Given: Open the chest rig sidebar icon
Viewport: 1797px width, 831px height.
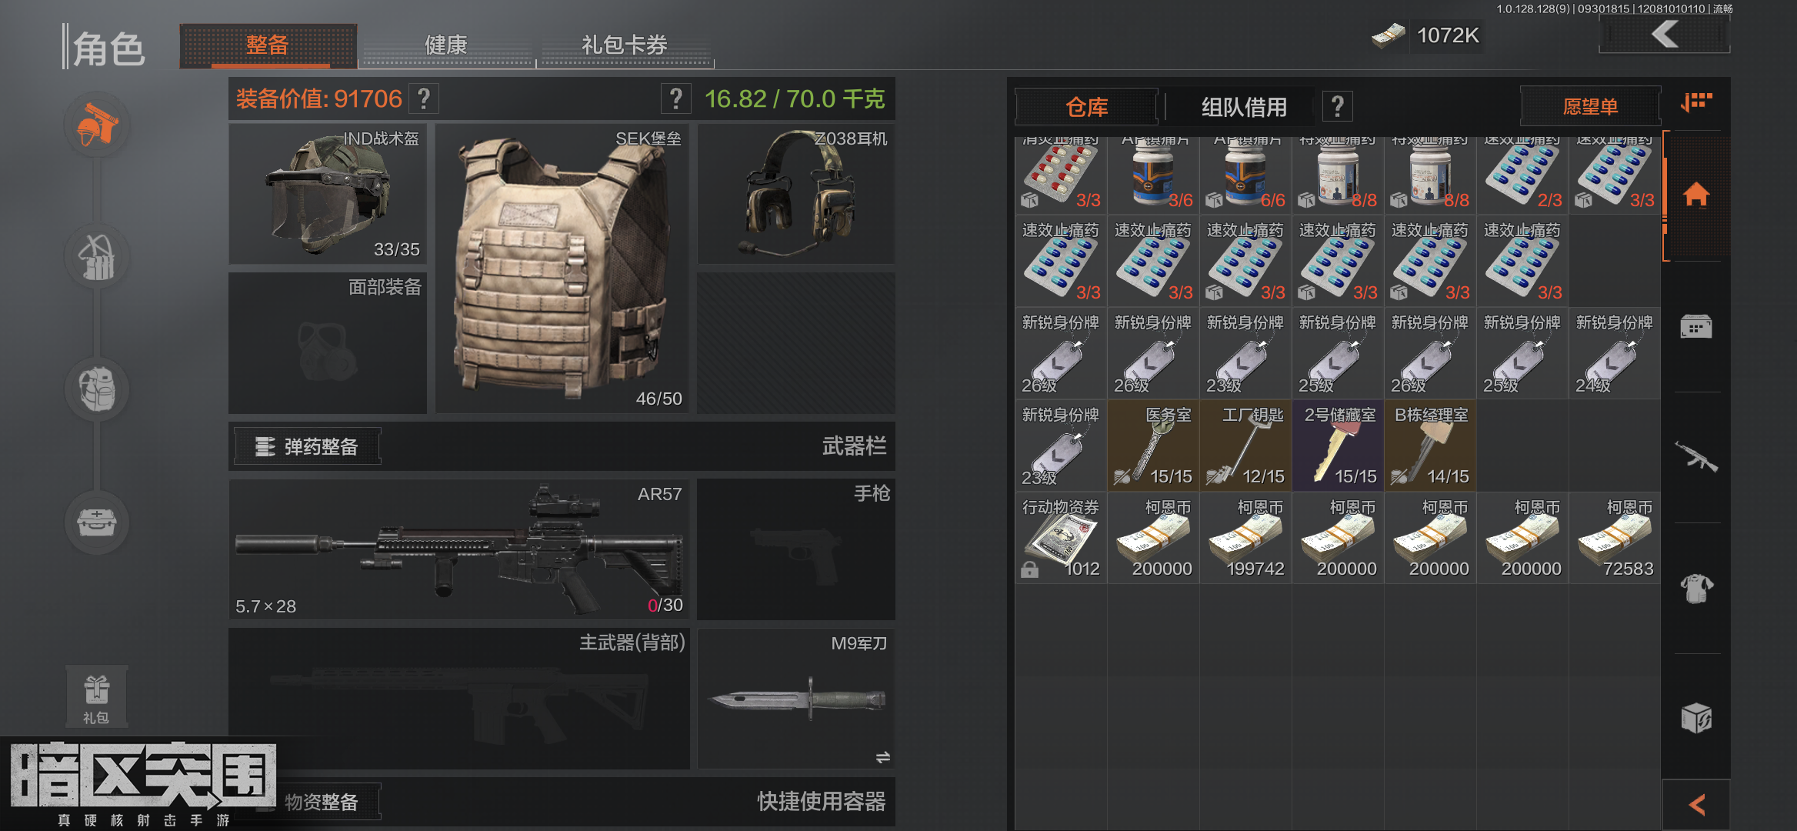Looking at the screenshot, I should coord(97,257).
